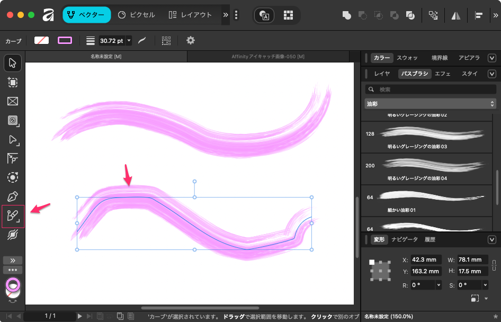Screen dimensions: 501x322
Task: Open the 油彩 brush category dropdown
Action: pyautogui.click(x=431, y=104)
